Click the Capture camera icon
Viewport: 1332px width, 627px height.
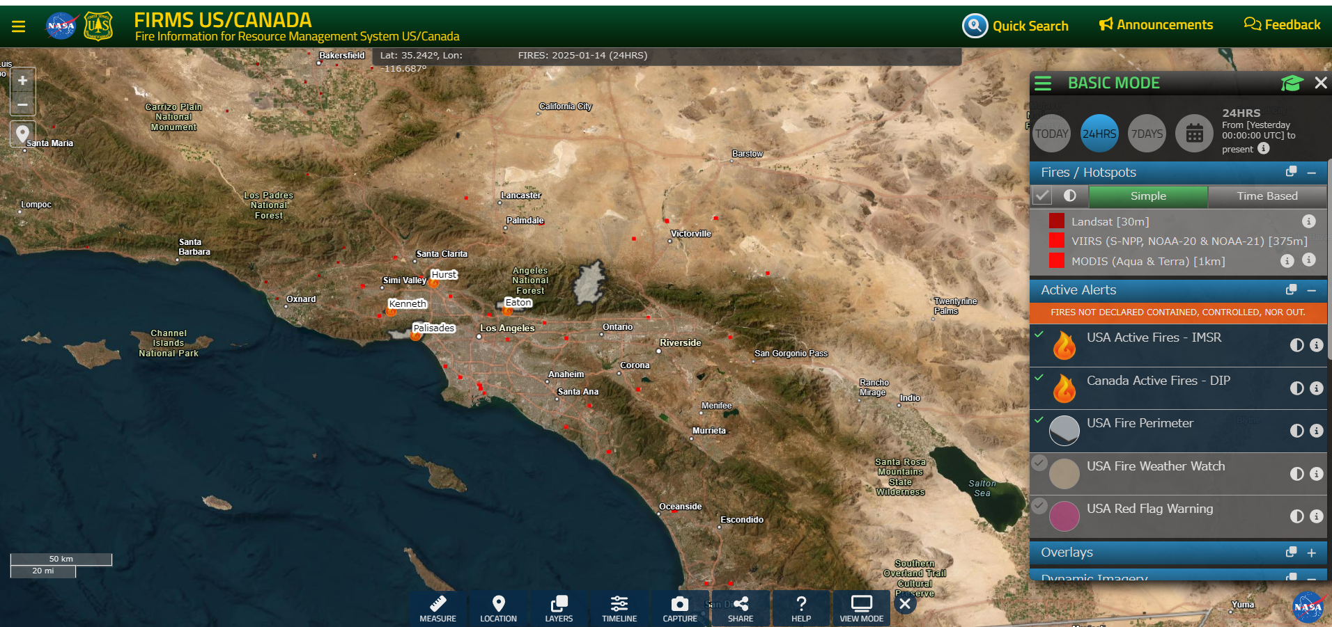click(679, 604)
